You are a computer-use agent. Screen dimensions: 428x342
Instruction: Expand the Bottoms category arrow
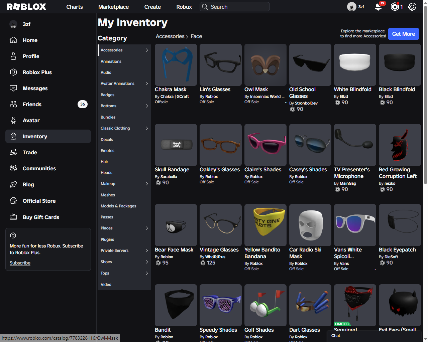pyautogui.click(x=147, y=106)
